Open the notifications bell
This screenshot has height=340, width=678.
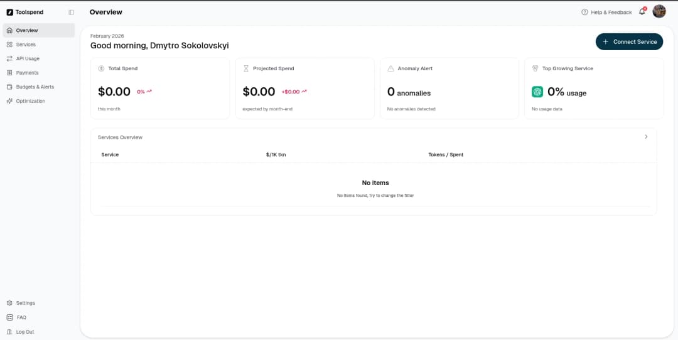(642, 12)
